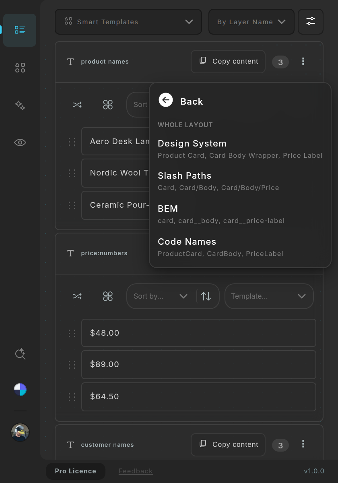Open the Feedback link
Image resolution: width=338 pixels, height=483 pixels.
pos(136,471)
